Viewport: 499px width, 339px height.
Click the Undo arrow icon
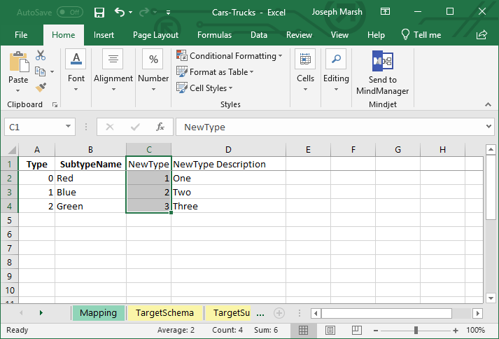point(119,13)
